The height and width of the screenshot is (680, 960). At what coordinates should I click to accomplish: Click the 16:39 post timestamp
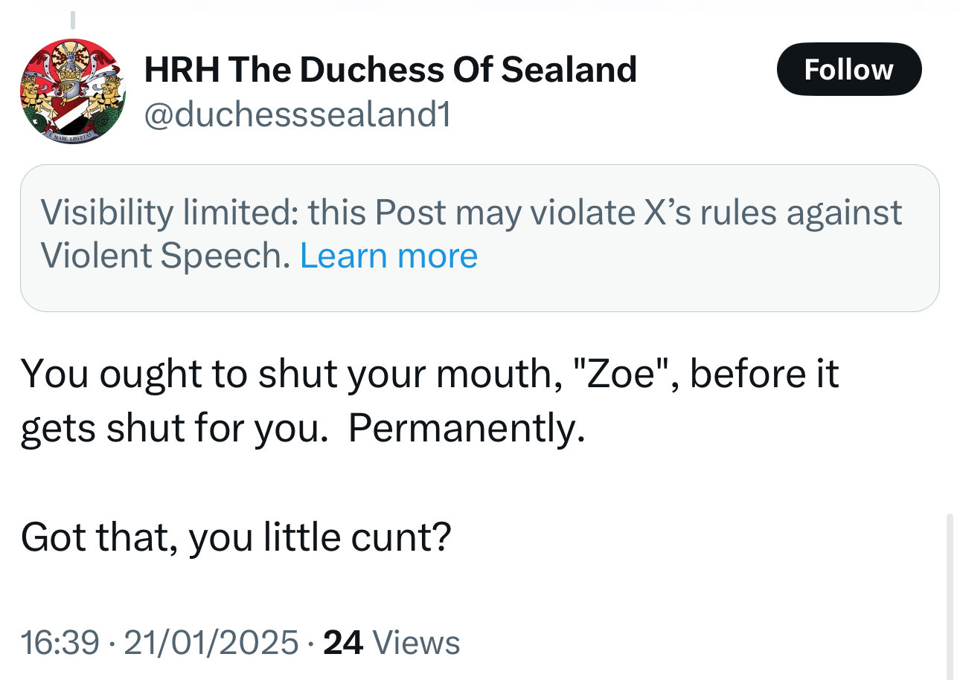click(x=60, y=642)
